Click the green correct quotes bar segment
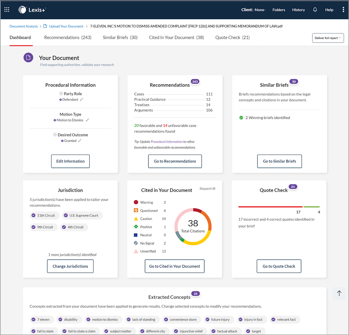Image resolution: width=349 pixels, height=335 pixels. pos(311,207)
